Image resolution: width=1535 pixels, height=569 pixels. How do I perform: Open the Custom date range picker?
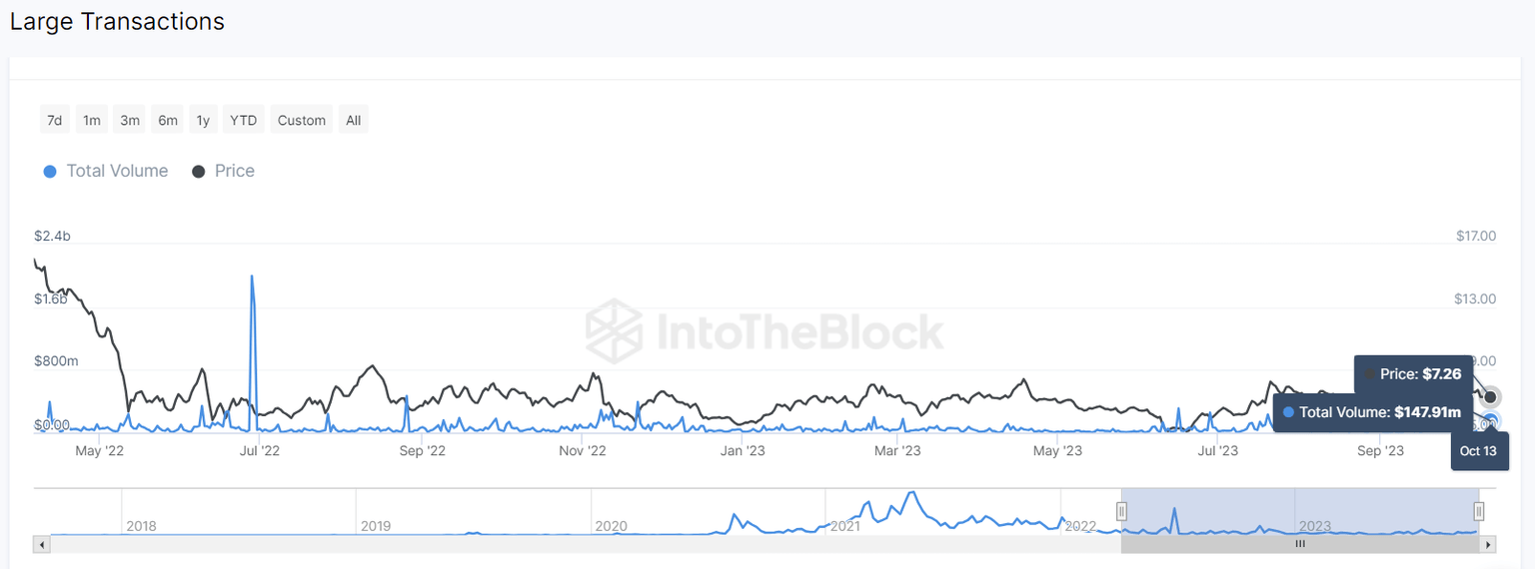point(302,121)
